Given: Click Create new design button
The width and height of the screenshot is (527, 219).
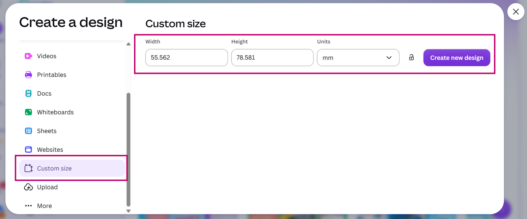Looking at the screenshot, I should point(457,58).
